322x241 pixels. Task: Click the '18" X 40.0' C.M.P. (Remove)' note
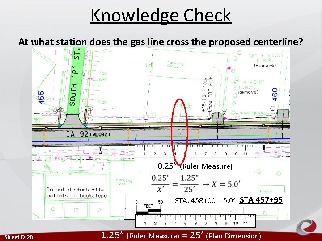(x=247, y=87)
